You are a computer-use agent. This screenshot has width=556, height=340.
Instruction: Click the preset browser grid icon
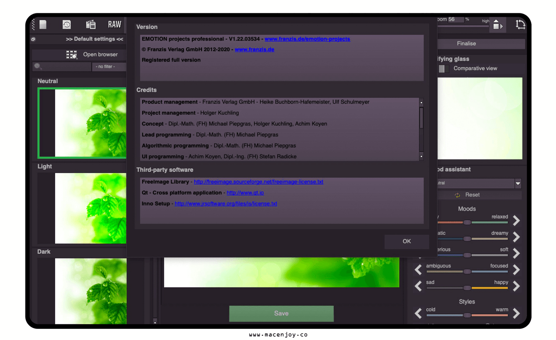72,55
